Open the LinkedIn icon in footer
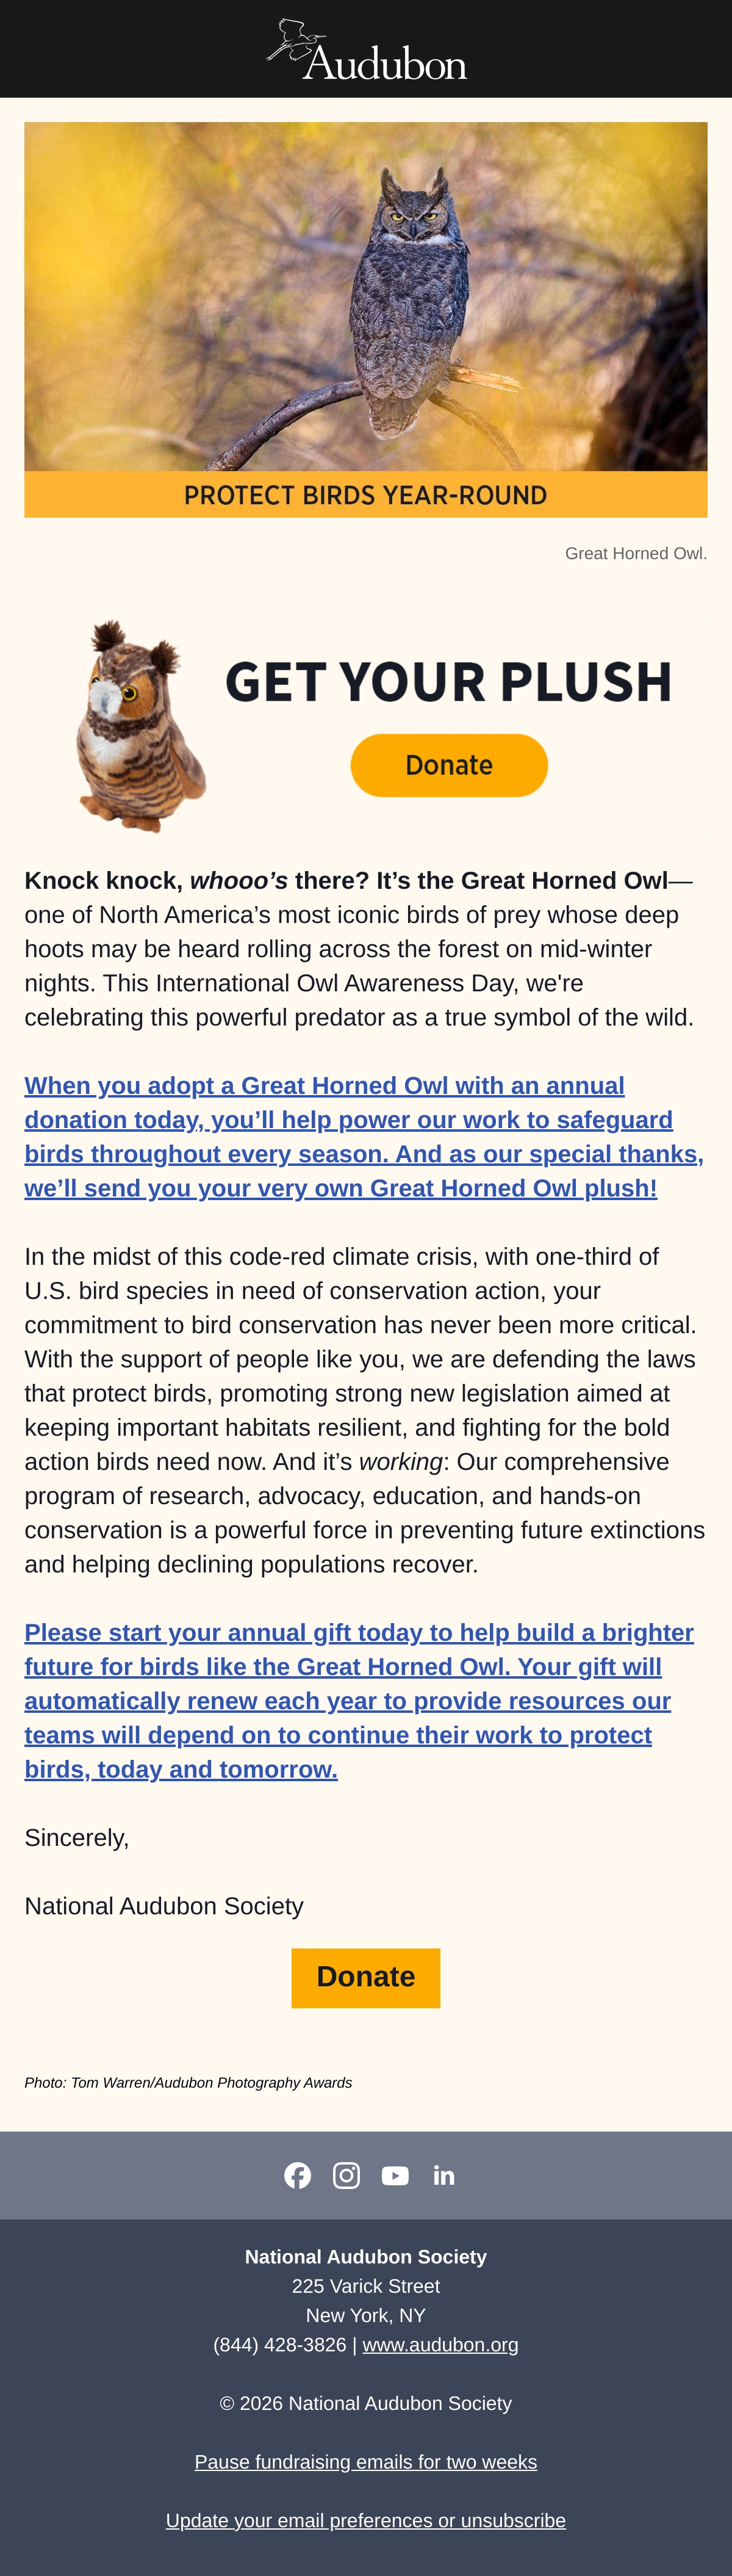Screen dimensions: 732x2576 tap(445, 2175)
